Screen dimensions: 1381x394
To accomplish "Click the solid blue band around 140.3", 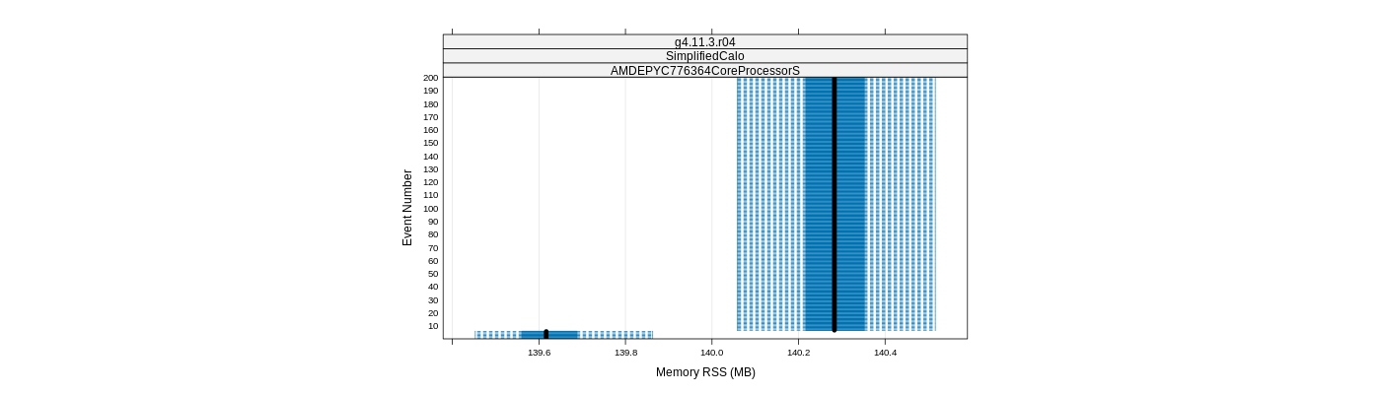I will click(835, 205).
